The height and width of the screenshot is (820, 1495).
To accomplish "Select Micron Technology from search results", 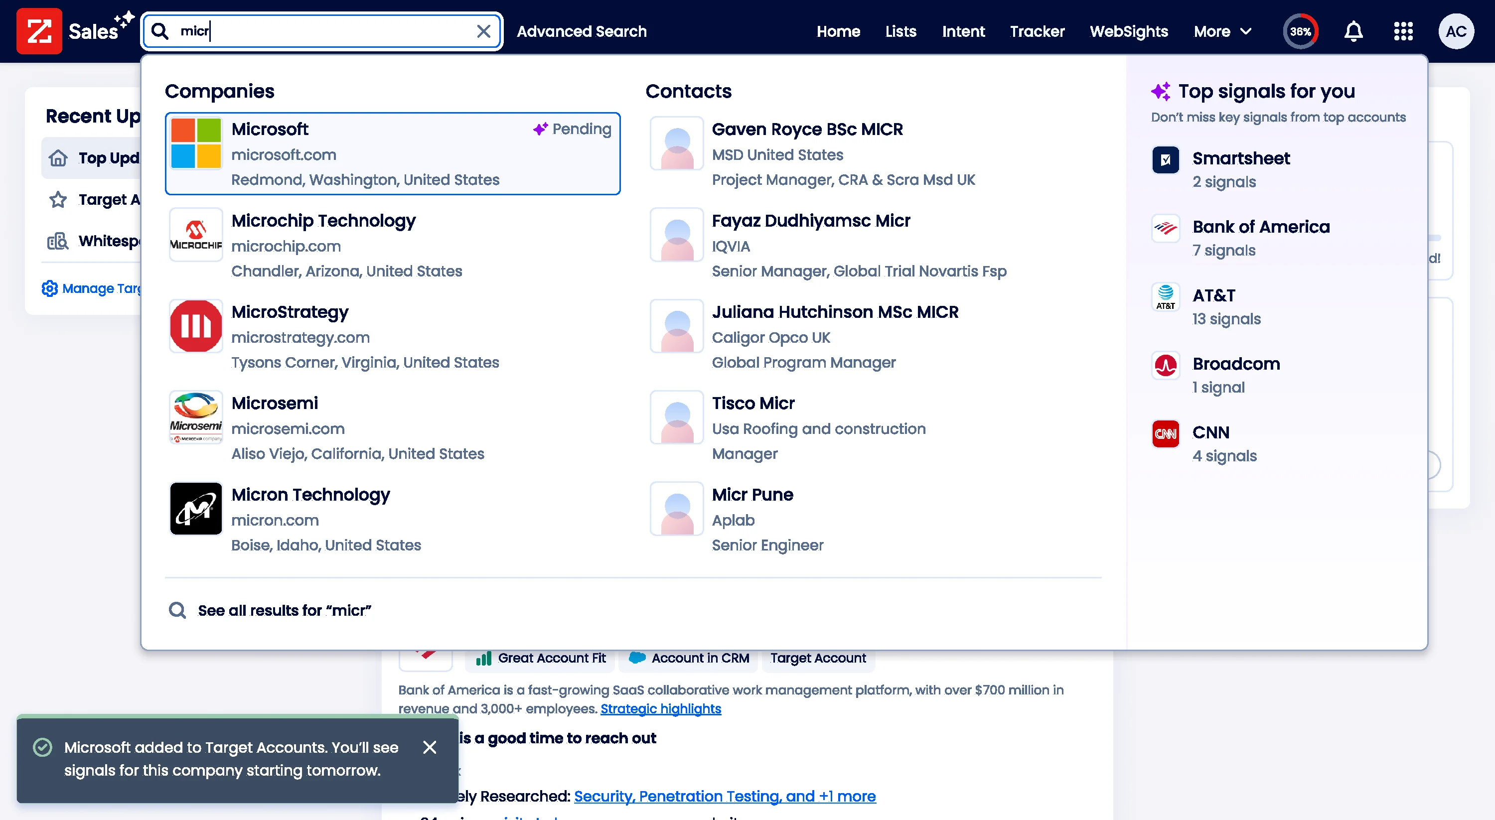I will click(310, 494).
